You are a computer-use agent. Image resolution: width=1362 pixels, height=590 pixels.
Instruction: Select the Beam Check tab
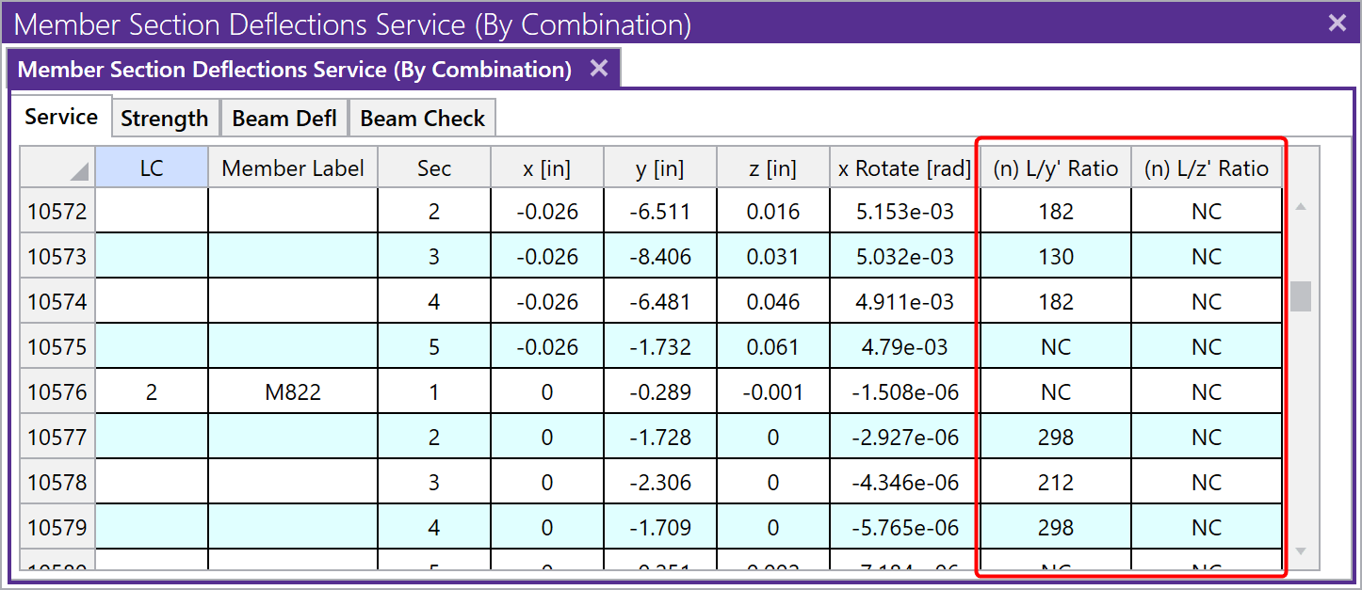[422, 119]
